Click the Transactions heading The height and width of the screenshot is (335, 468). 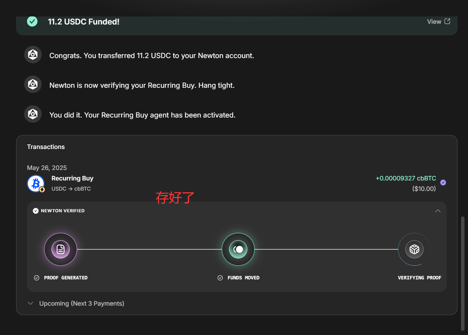[46, 147]
